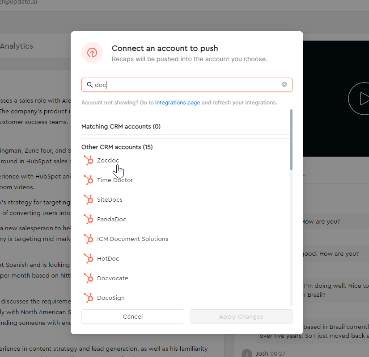Click the HubSpot icon beside SiteDocs

[x=89, y=199]
